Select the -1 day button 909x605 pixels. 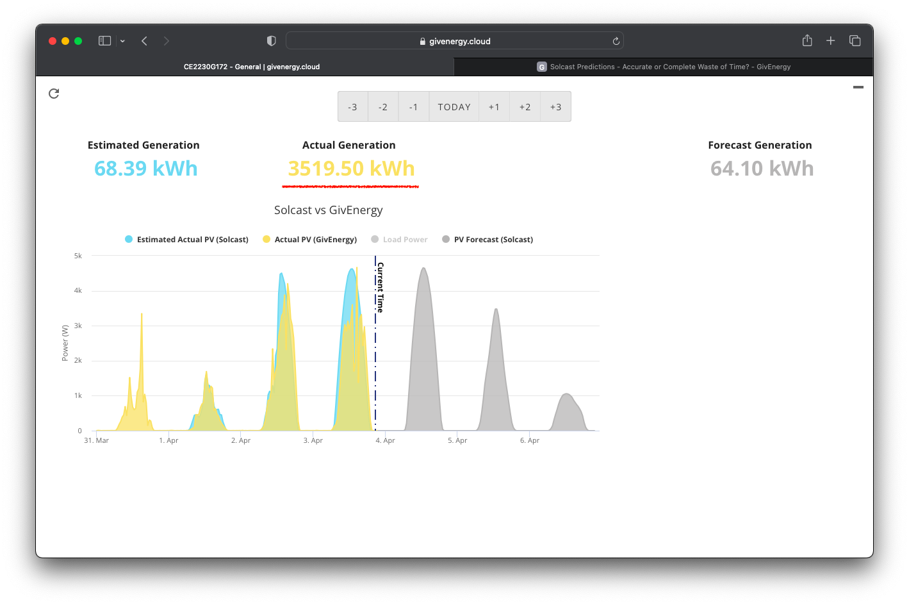pos(414,107)
